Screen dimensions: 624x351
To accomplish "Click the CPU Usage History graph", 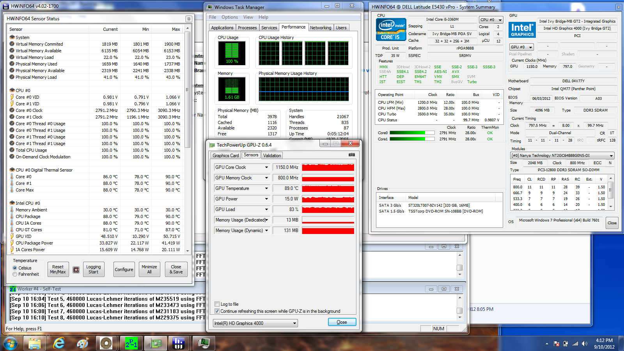I will (x=304, y=53).
